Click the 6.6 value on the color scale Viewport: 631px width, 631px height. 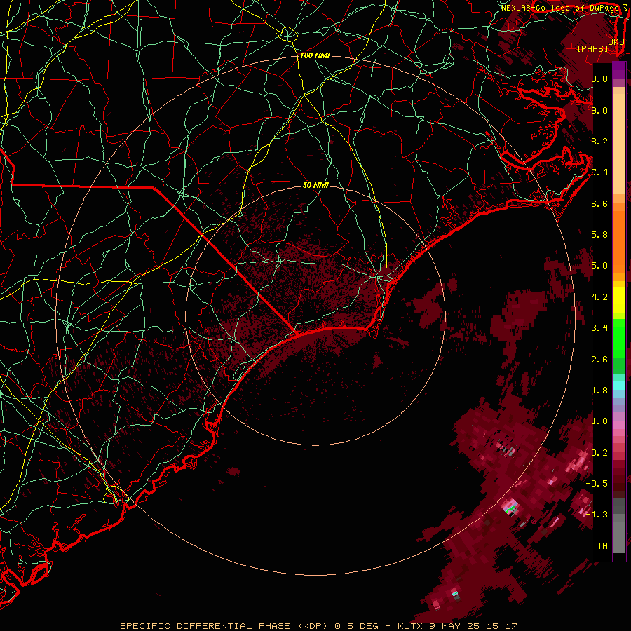point(599,203)
